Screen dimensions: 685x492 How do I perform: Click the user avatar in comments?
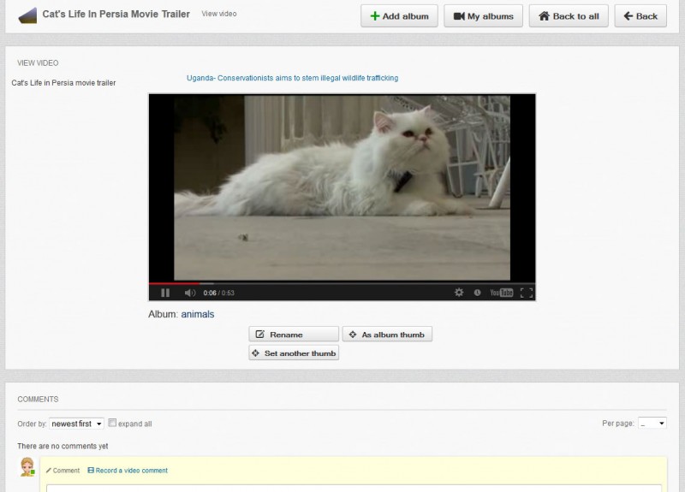(x=27, y=467)
